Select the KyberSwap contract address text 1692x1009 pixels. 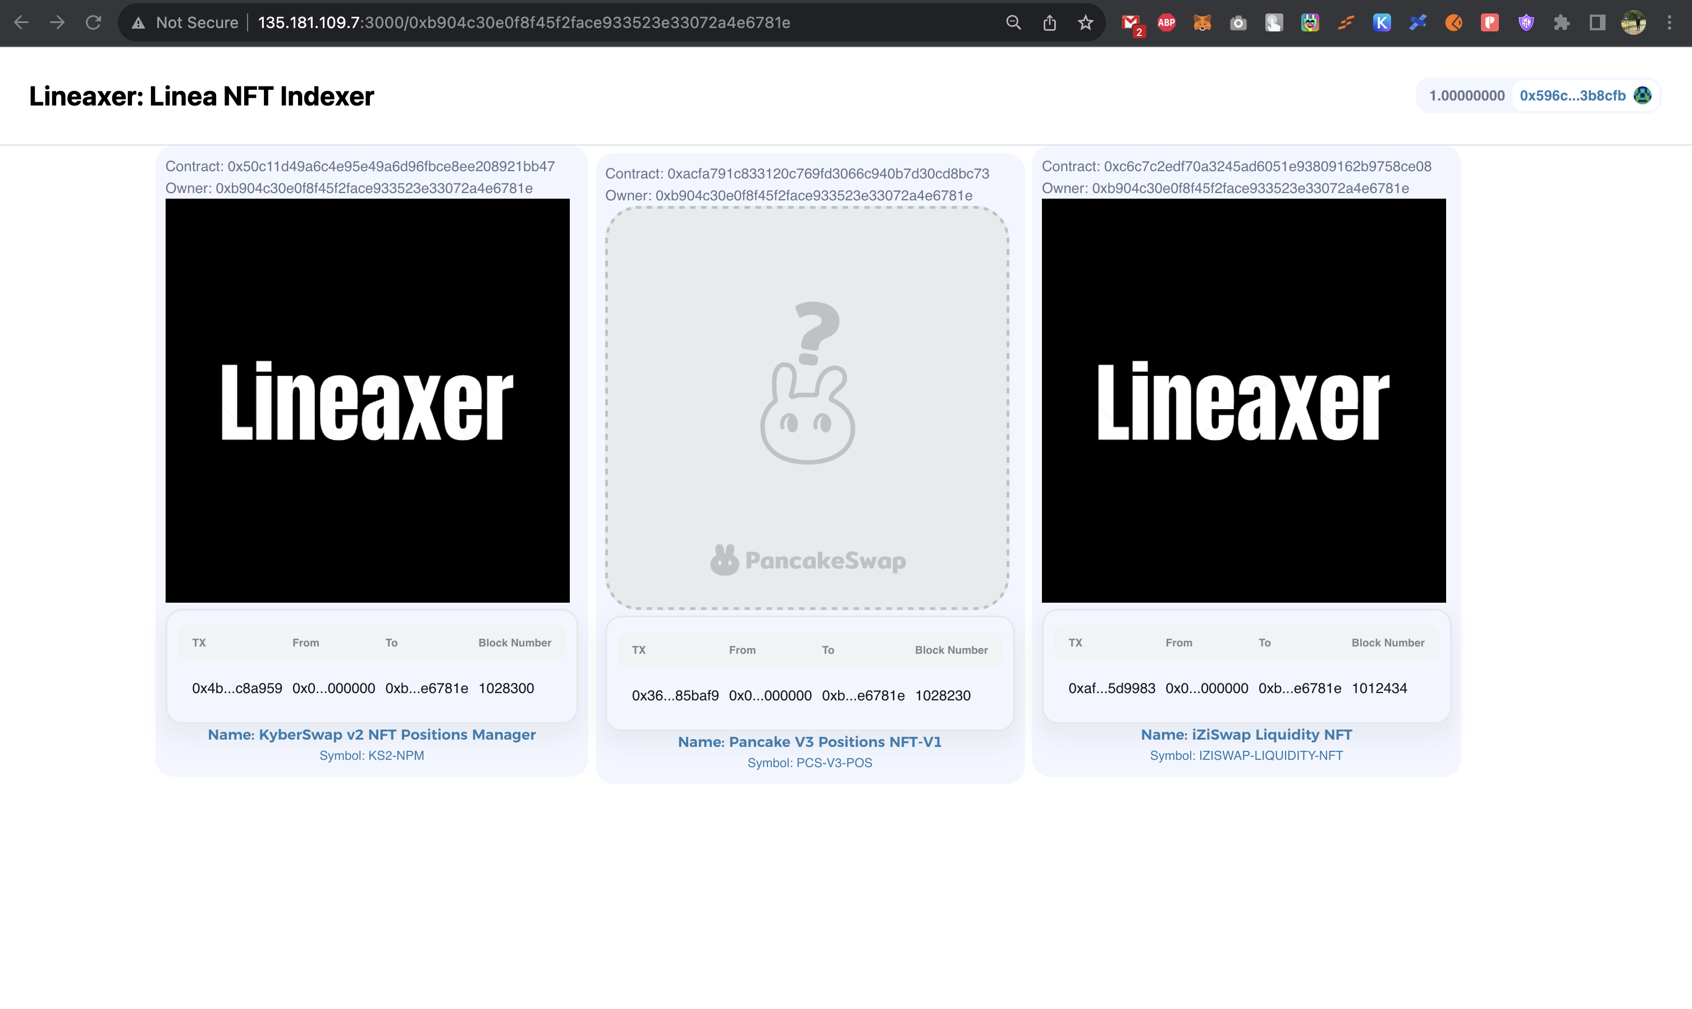(391, 167)
